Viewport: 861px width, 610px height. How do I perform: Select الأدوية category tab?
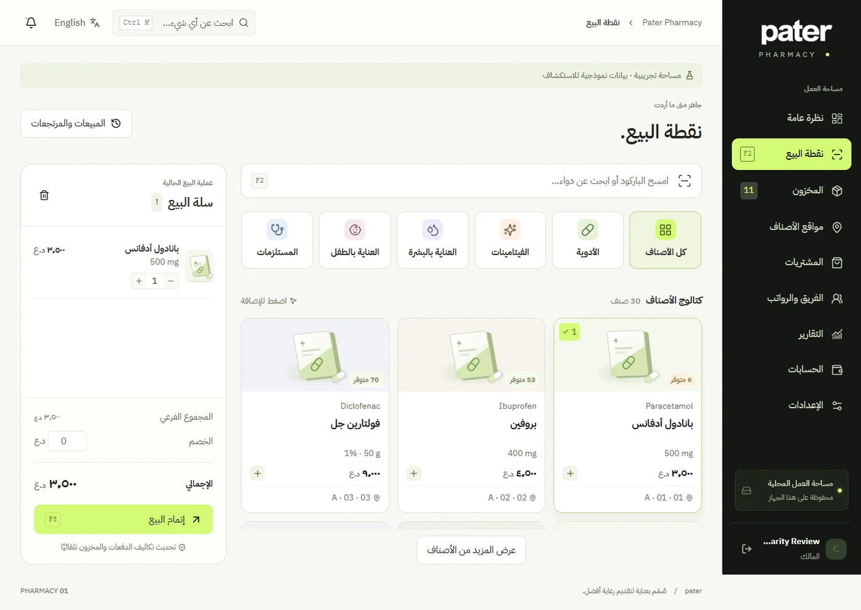click(x=588, y=240)
